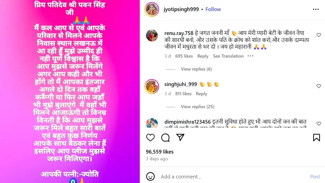View 96,559 likes list
This screenshot has width=325, height=183.
tap(160, 152)
